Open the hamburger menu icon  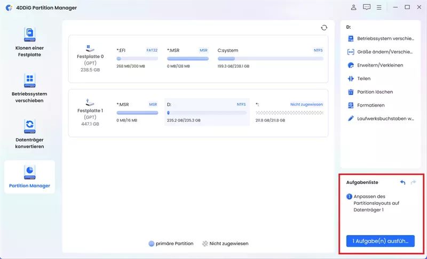click(379, 7)
